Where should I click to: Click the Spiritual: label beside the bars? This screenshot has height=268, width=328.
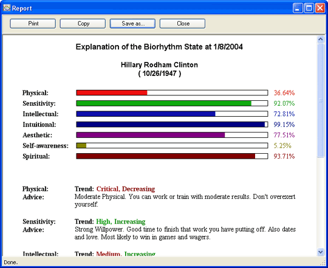pyautogui.click(x=36, y=157)
